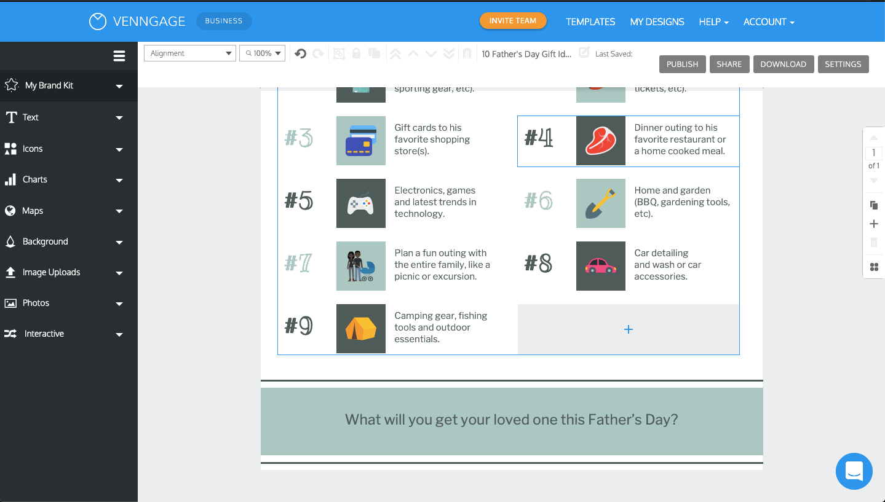Open the zoom level dropdown
This screenshot has height=502, width=885.
tap(262, 53)
